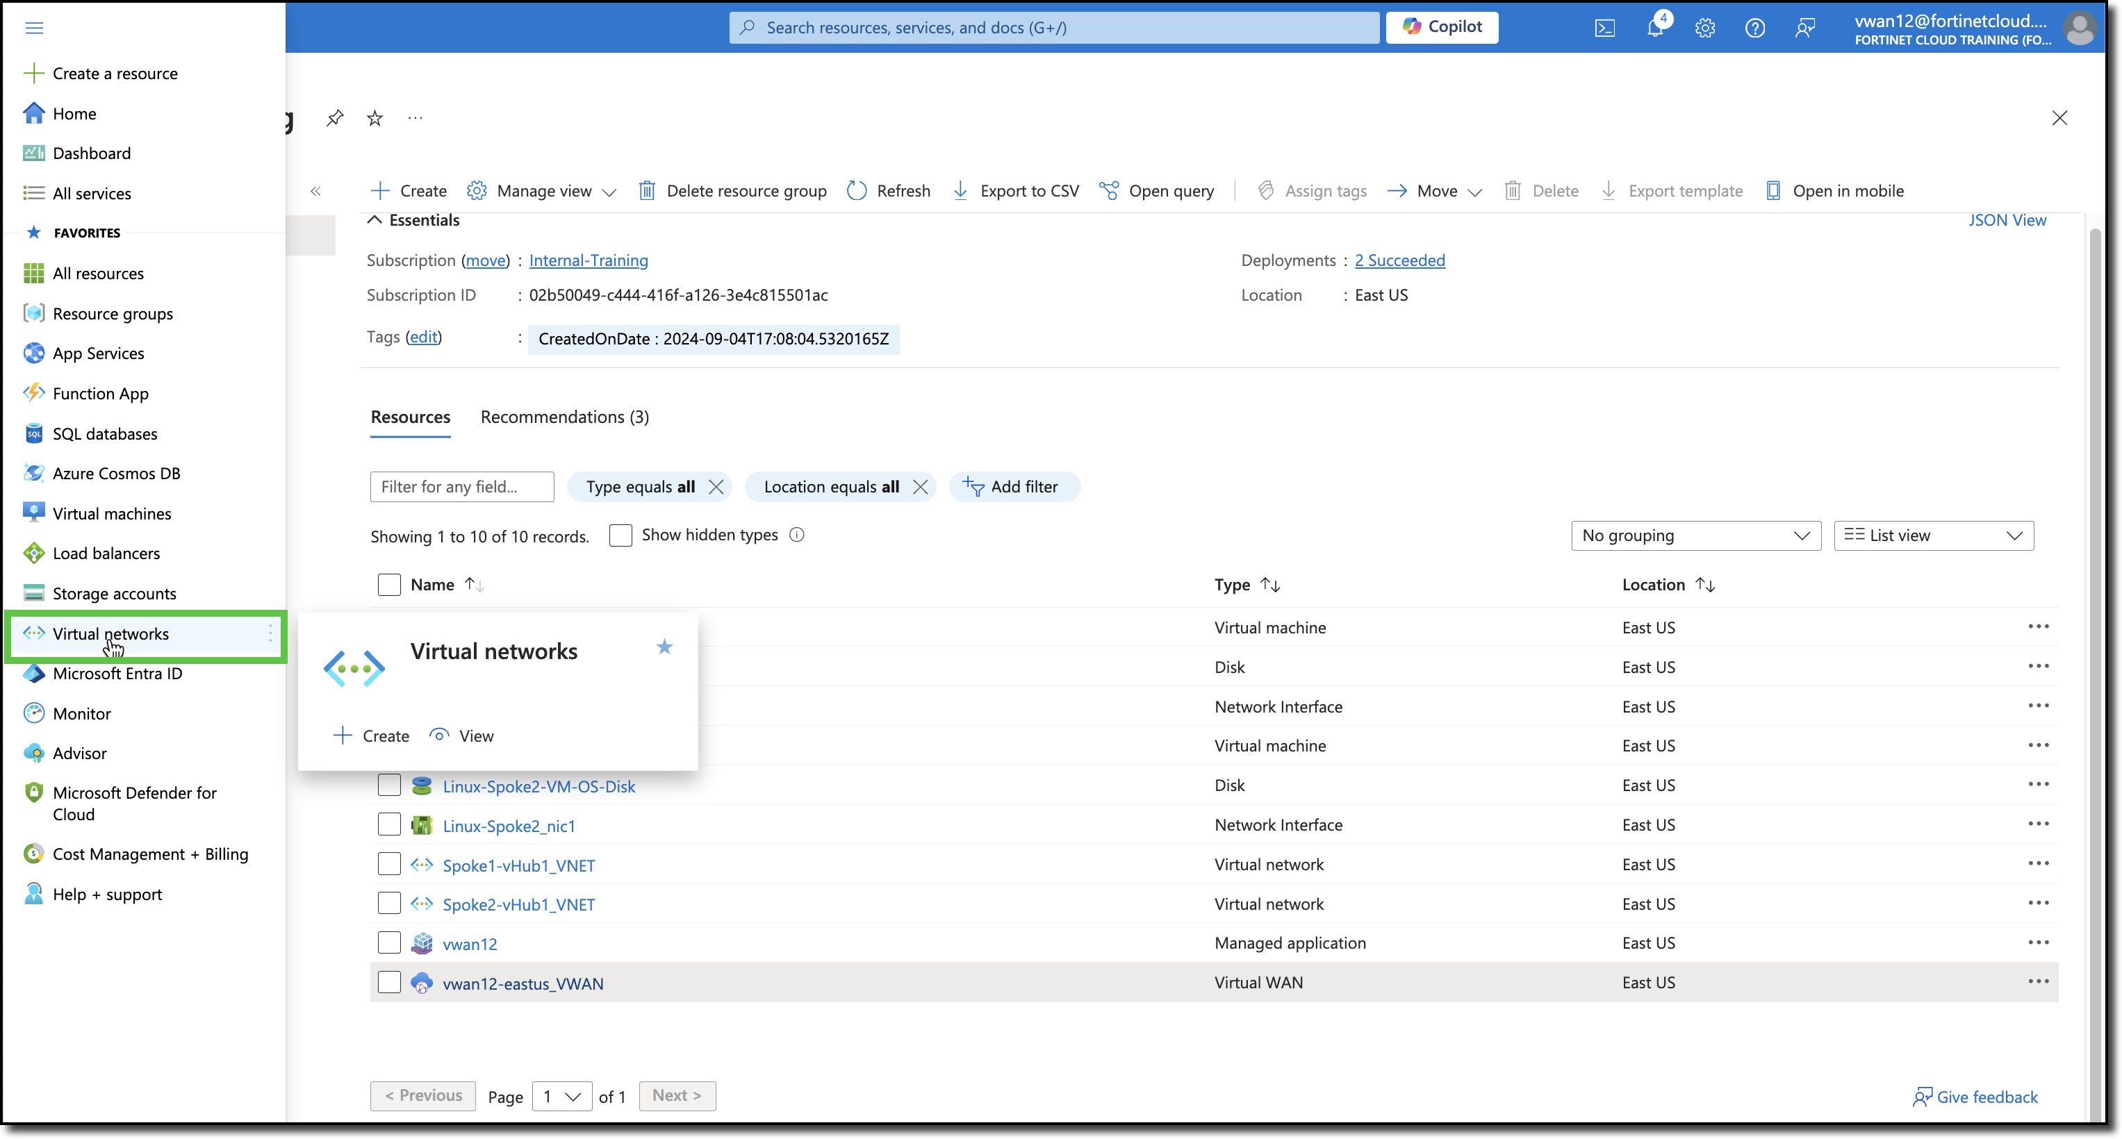Collapse the Essentials section

(413, 220)
